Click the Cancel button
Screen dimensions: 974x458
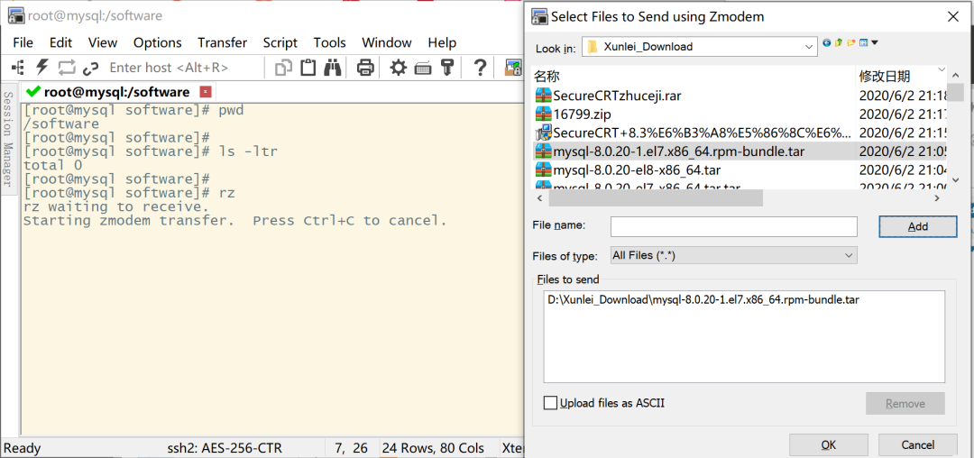coord(917,445)
